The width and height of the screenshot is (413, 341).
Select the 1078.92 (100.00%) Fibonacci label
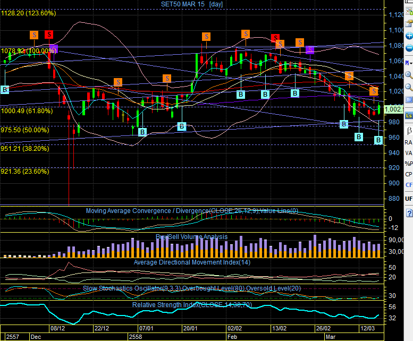tap(29, 51)
